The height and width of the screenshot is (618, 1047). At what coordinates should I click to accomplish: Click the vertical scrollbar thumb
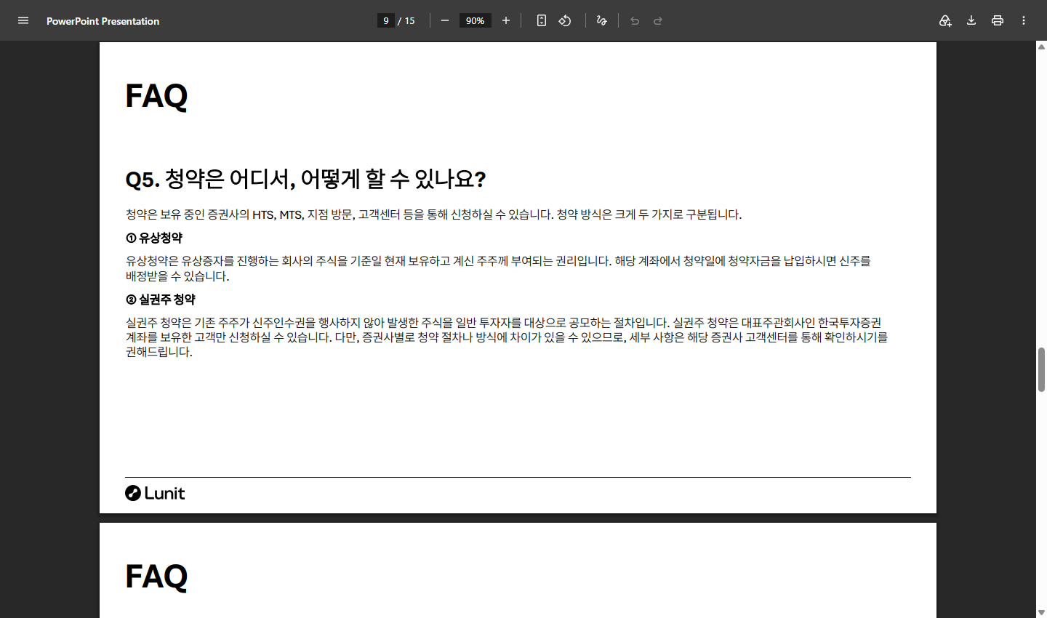coord(1041,370)
